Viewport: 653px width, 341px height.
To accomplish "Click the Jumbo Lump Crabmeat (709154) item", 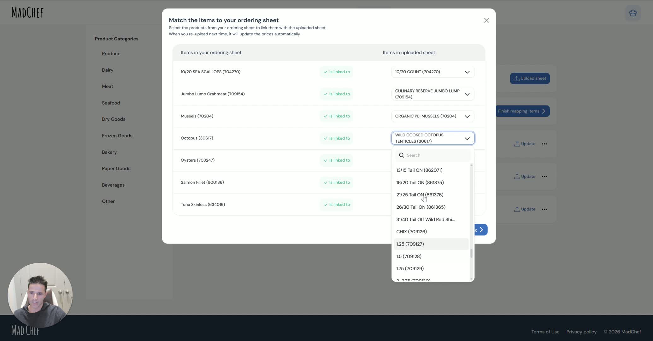I will [213, 94].
